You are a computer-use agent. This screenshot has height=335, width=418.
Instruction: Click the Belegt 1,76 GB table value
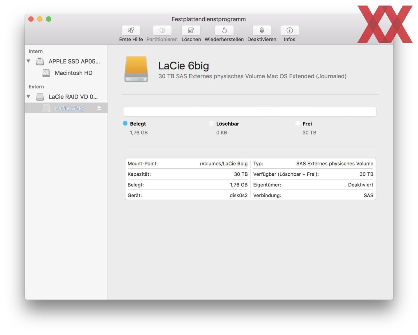point(239,185)
